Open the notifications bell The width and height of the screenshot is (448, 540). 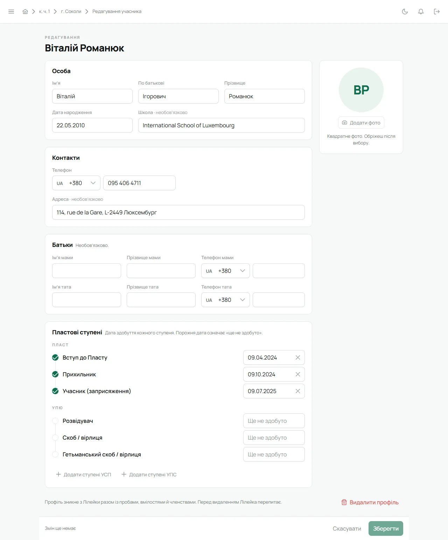pos(421,12)
